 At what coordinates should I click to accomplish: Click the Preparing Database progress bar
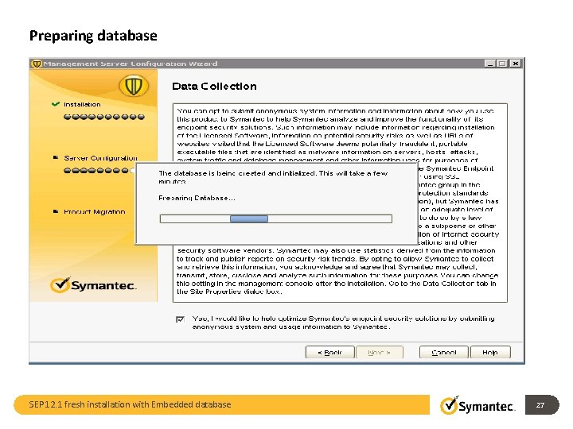click(x=276, y=219)
